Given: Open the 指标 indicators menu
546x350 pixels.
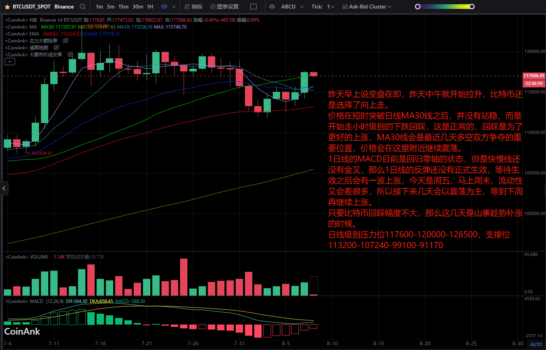Looking at the screenshot, I should click(x=193, y=7).
